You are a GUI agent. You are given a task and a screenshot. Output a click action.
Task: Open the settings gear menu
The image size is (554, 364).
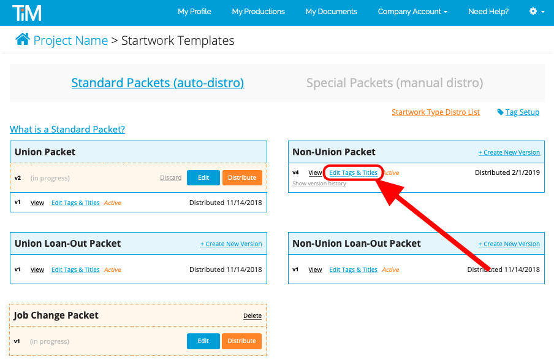(x=537, y=11)
